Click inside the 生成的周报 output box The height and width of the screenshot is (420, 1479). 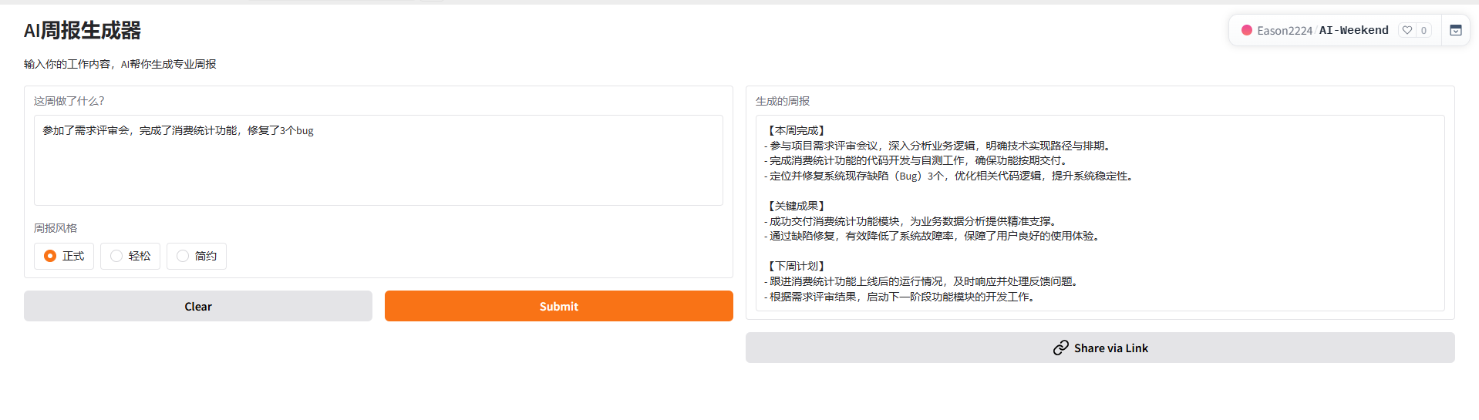[1100, 213]
